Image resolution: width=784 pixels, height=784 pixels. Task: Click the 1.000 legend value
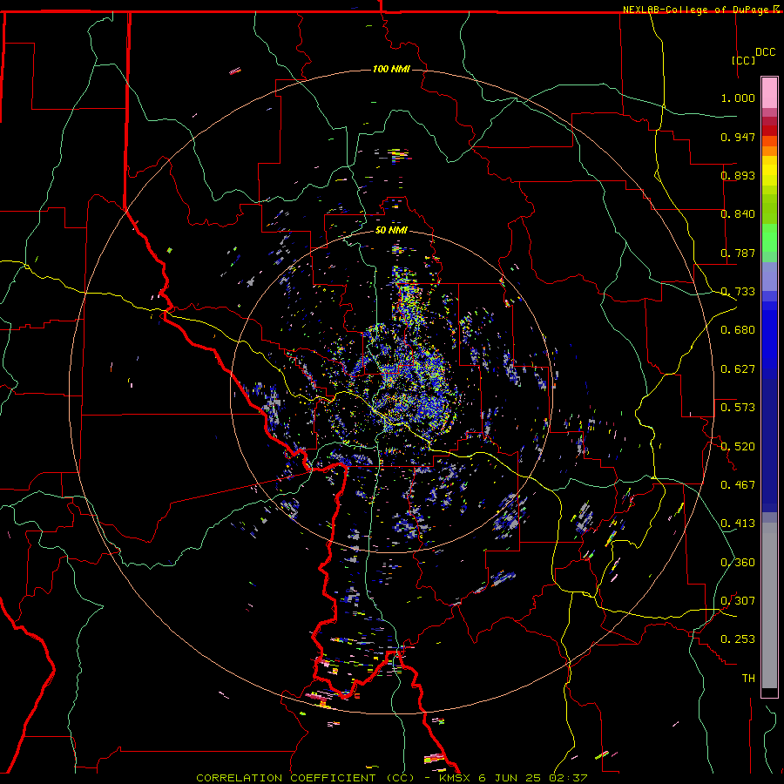pyautogui.click(x=738, y=98)
